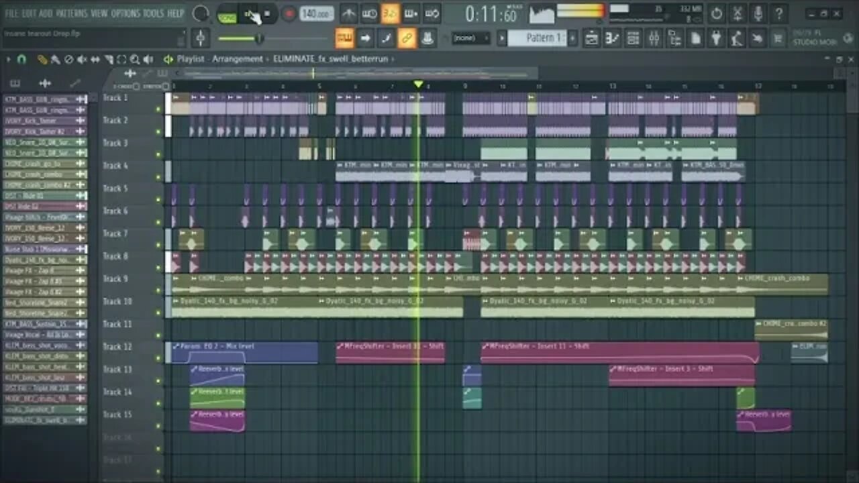
Task: Click the Playlist title label
Action: coord(190,59)
